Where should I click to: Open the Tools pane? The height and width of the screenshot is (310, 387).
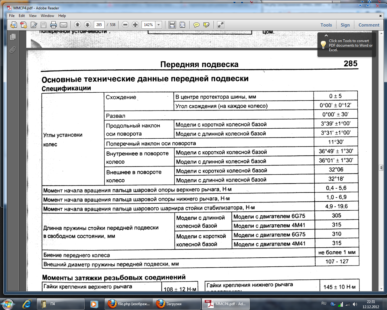click(x=326, y=25)
